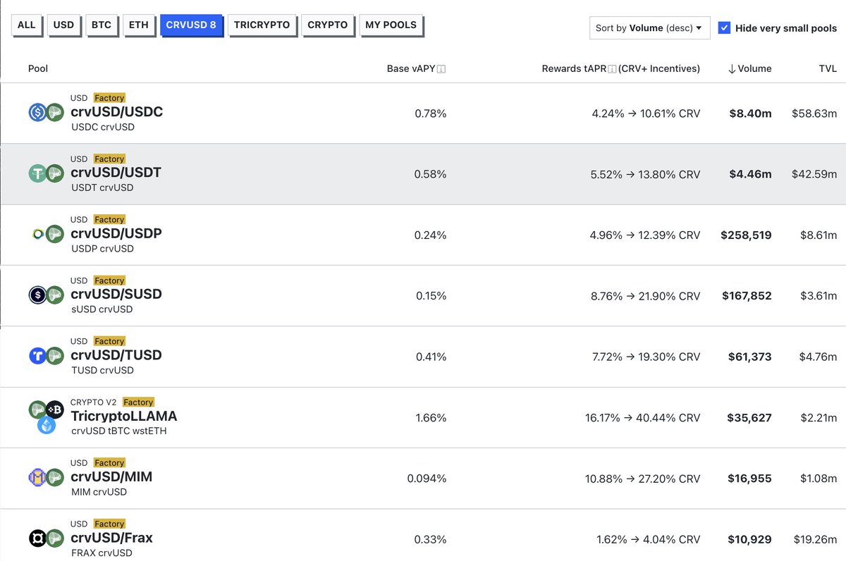Click the CRYPTO V2 pool type label
Screen dimensions: 846x561
(x=93, y=402)
